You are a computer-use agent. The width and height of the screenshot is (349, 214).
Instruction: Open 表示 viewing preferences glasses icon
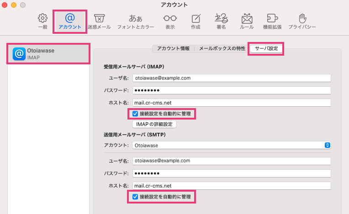[170, 21]
